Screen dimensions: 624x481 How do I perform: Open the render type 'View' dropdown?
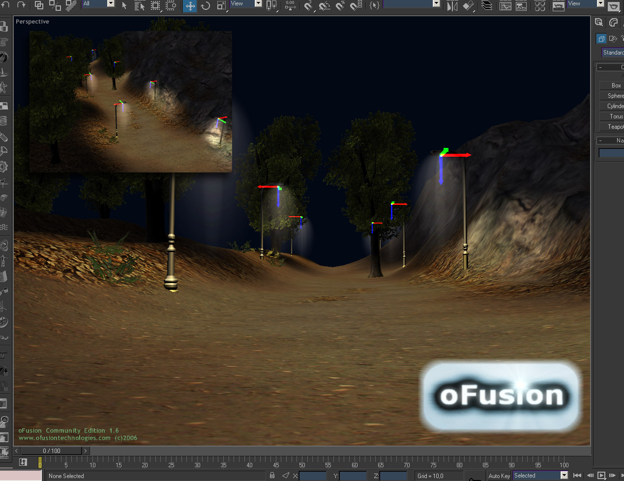[x=600, y=3]
